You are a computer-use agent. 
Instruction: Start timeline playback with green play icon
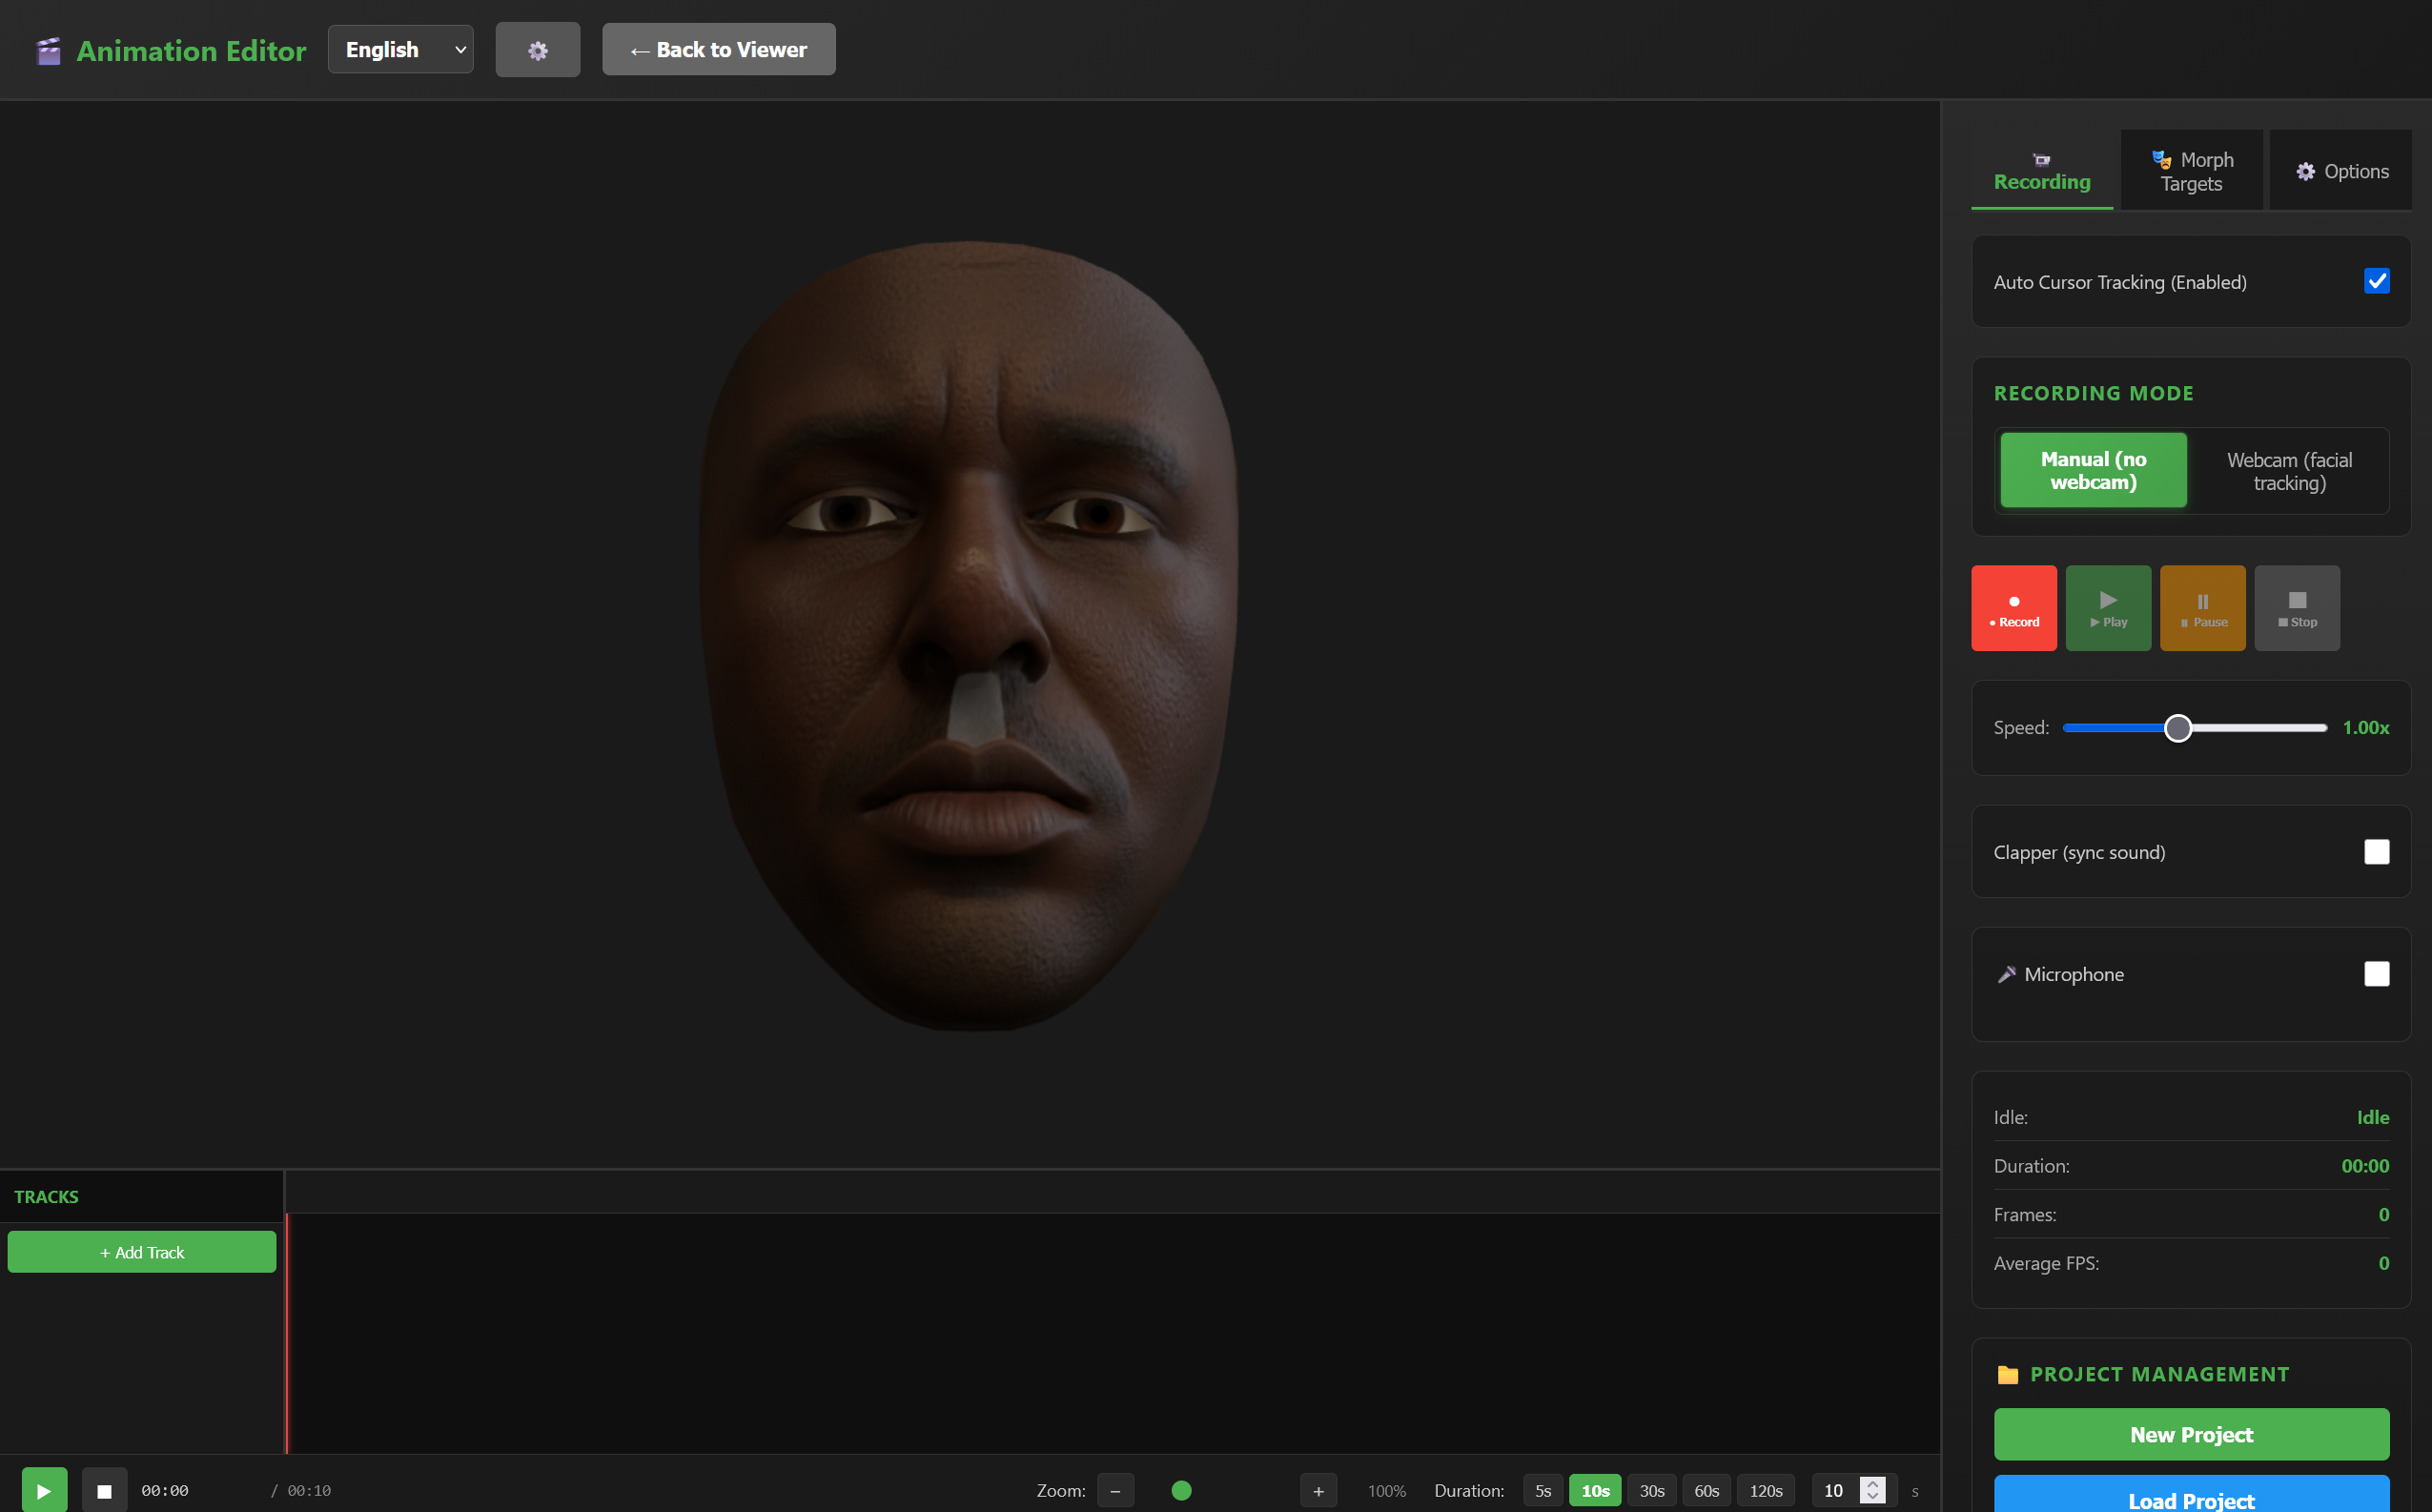[44, 1490]
